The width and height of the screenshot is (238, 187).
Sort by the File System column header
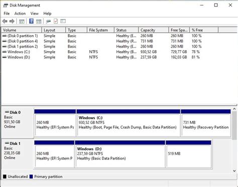pyautogui.click(x=100, y=30)
